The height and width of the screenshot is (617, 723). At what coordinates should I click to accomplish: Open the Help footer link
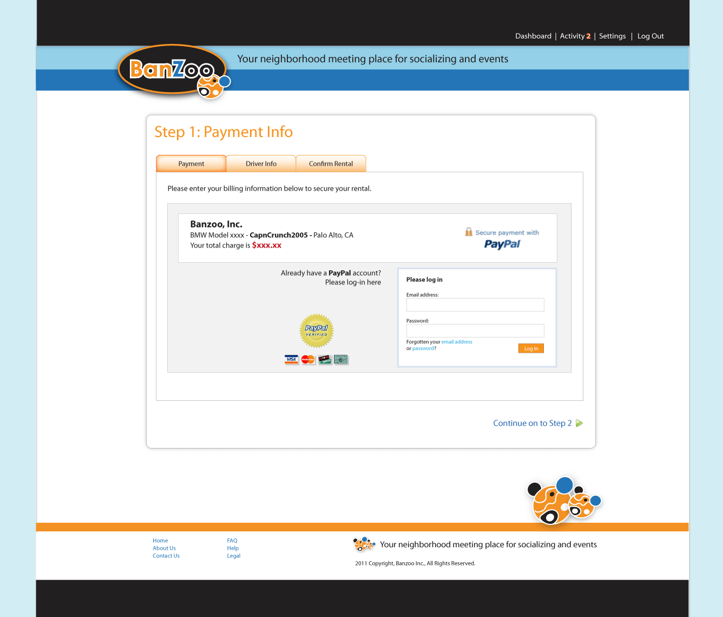(x=233, y=548)
